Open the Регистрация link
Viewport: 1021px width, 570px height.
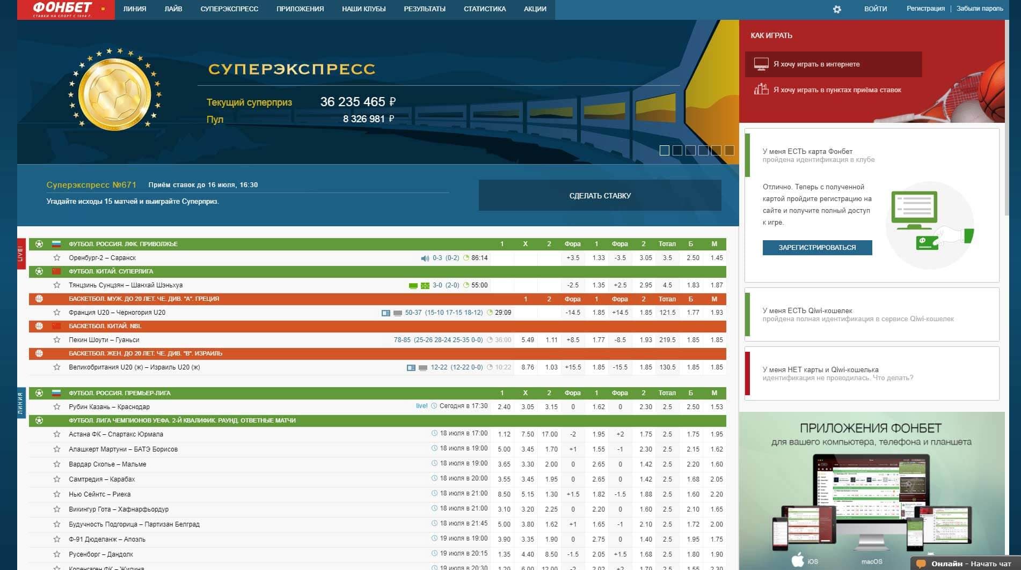(925, 9)
